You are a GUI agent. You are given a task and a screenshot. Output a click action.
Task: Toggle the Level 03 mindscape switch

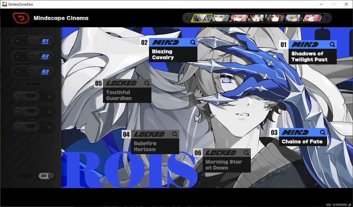(34, 72)
